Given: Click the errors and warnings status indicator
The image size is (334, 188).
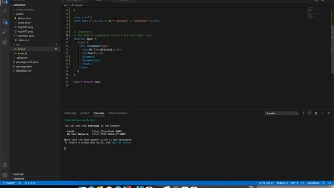Looking at the screenshot, I should tap(30, 183).
